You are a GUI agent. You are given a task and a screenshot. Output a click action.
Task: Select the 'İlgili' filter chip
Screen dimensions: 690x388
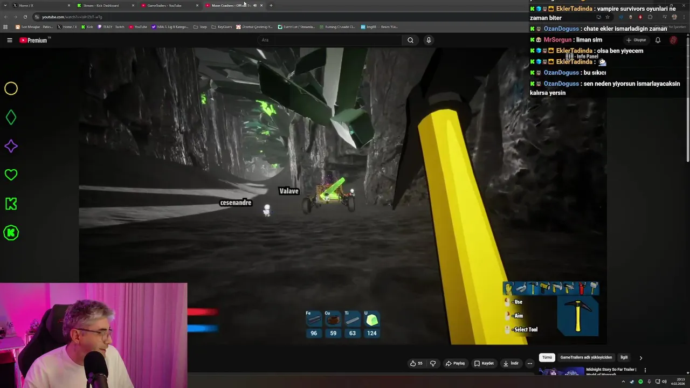624,357
